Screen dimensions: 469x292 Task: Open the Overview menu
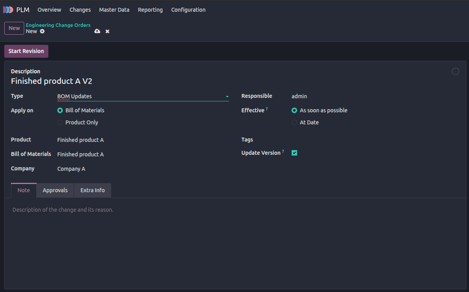coord(49,10)
